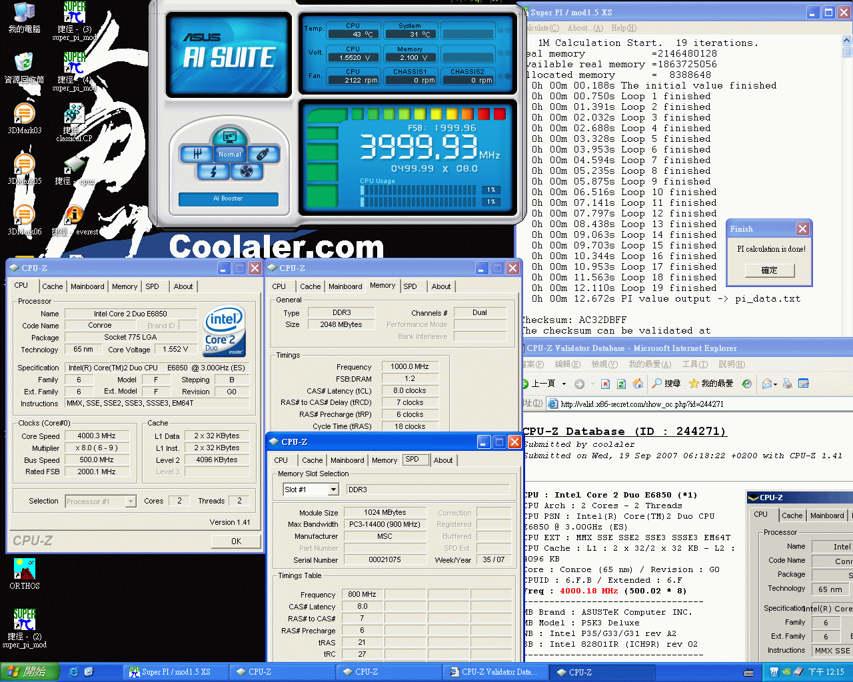The width and height of the screenshot is (853, 682).
Task: Click IE Forward arrow button
Action: point(580,384)
